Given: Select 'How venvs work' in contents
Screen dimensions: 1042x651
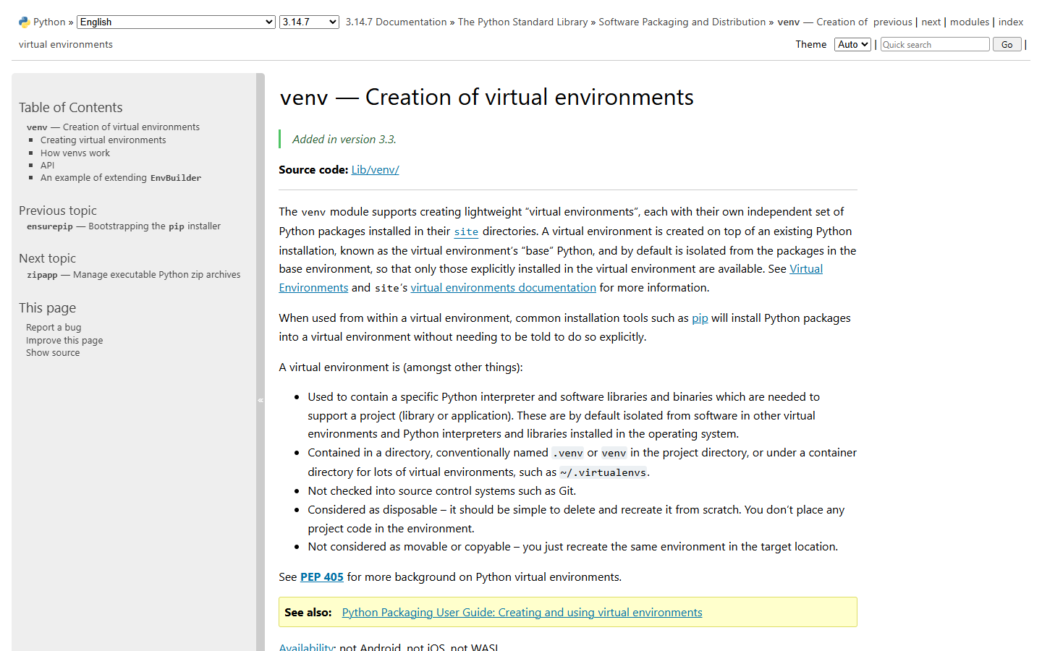Looking at the screenshot, I should 75,153.
